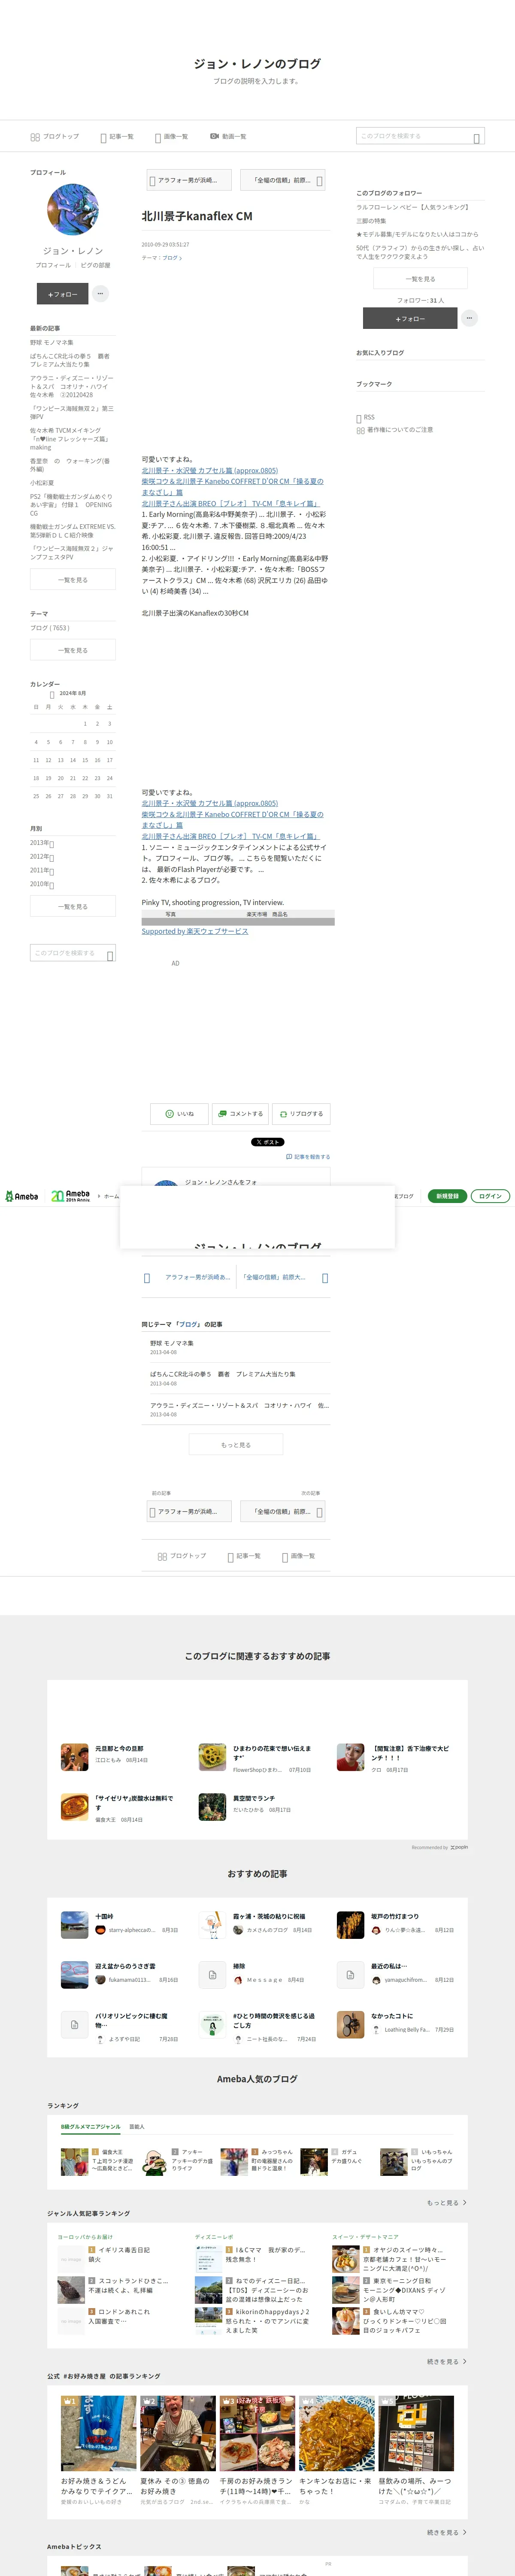This screenshot has height=2576, width=515.
Task: Open the more-options dots beside the follower-count フォロー button
Action: 469,318
